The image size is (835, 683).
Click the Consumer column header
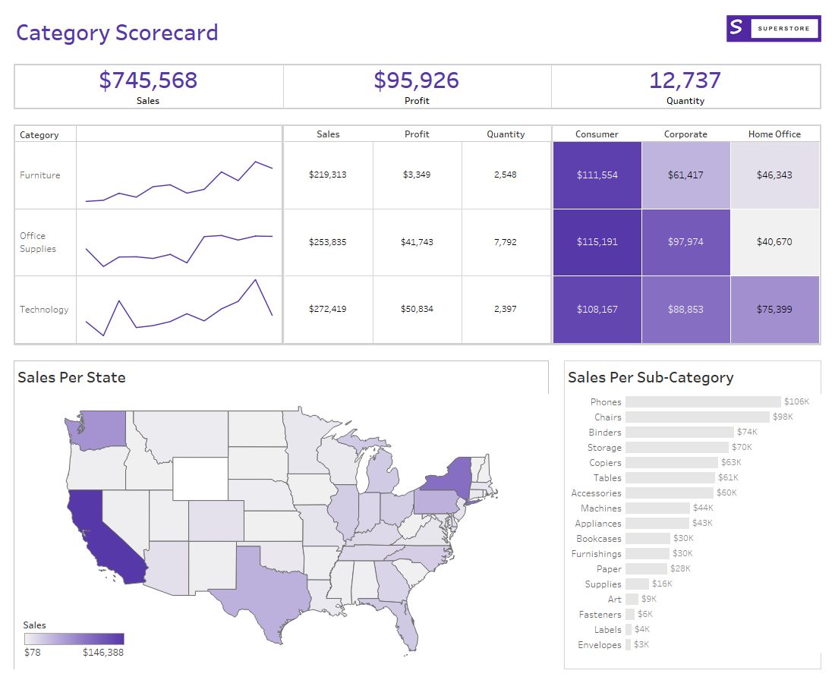[597, 134]
